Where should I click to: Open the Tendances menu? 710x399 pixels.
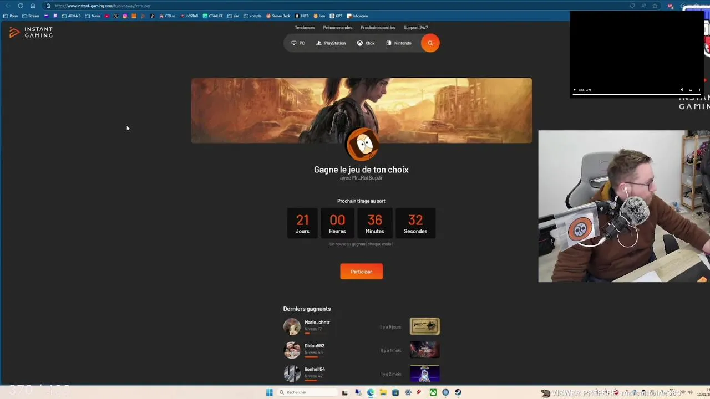click(305, 28)
